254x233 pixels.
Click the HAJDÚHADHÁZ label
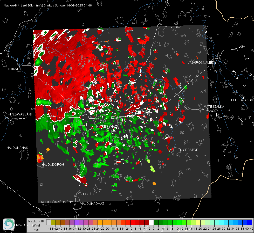pyautogui.click(x=93, y=204)
